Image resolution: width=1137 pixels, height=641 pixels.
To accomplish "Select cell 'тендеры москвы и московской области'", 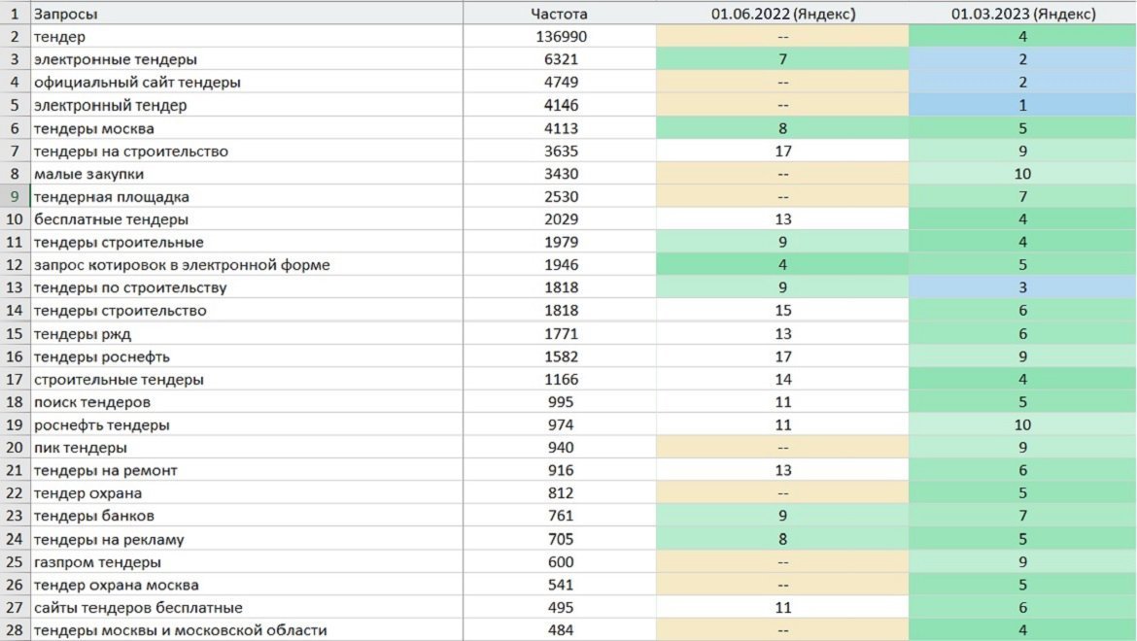I will (247, 630).
